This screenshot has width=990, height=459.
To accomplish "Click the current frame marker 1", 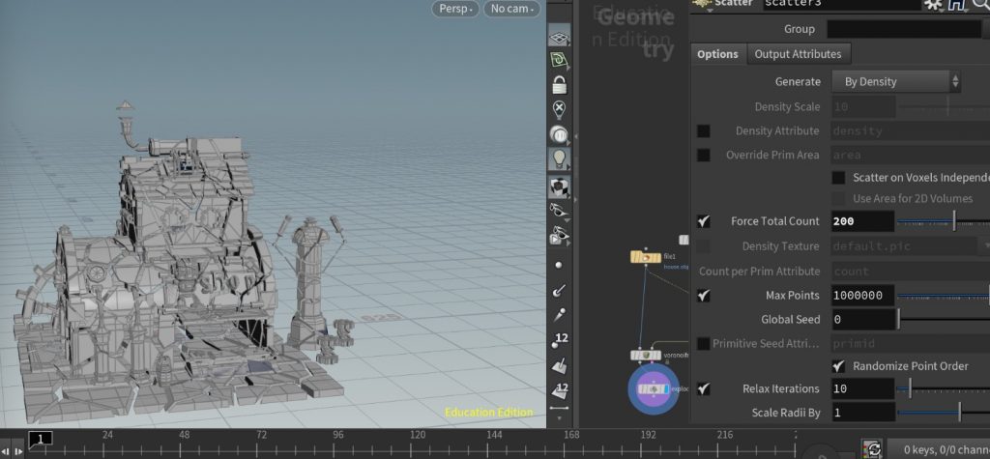I will [41, 438].
